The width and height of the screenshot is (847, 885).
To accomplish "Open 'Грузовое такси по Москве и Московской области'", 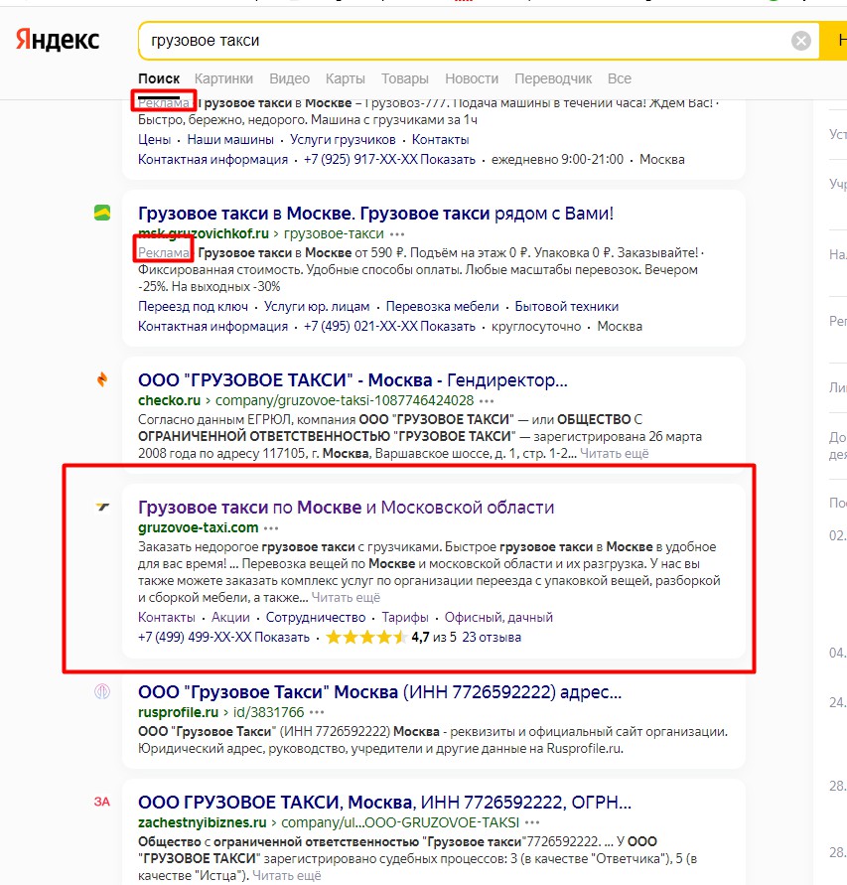I will [346, 508].
